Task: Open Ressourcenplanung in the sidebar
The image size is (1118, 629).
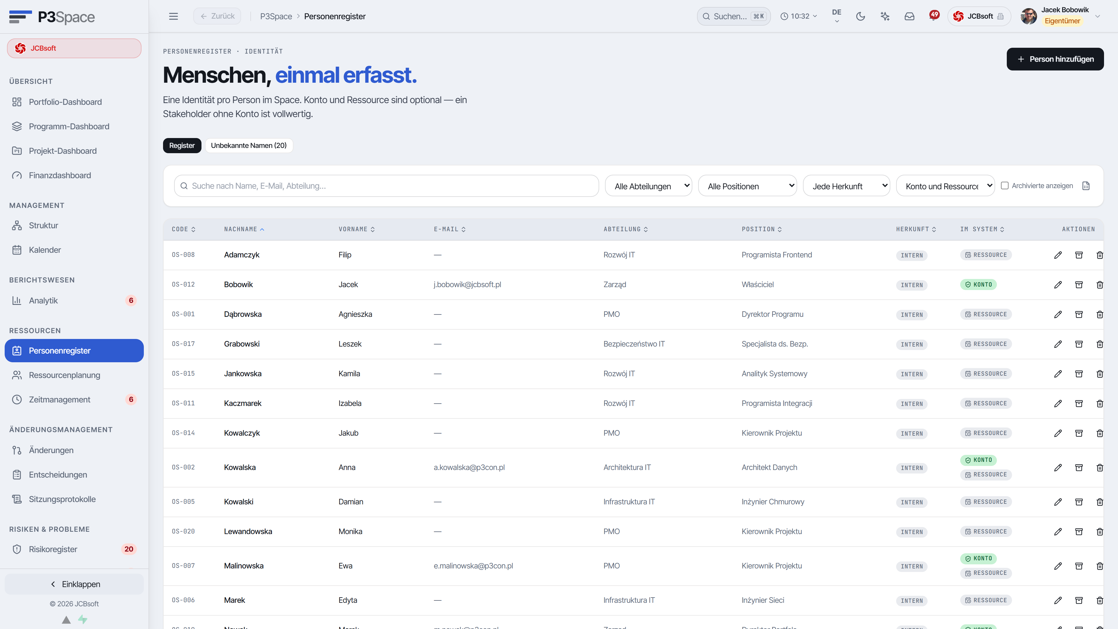Action: tap(74, 375)
